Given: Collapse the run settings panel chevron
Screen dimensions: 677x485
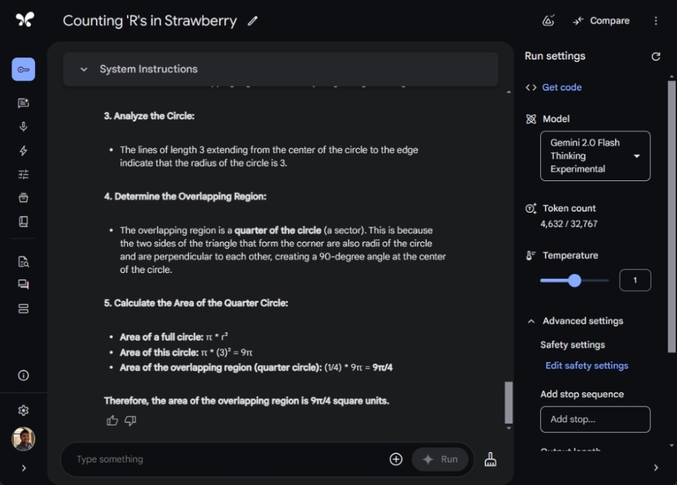Looking at the screenshot, I should [x=656, y=468].
